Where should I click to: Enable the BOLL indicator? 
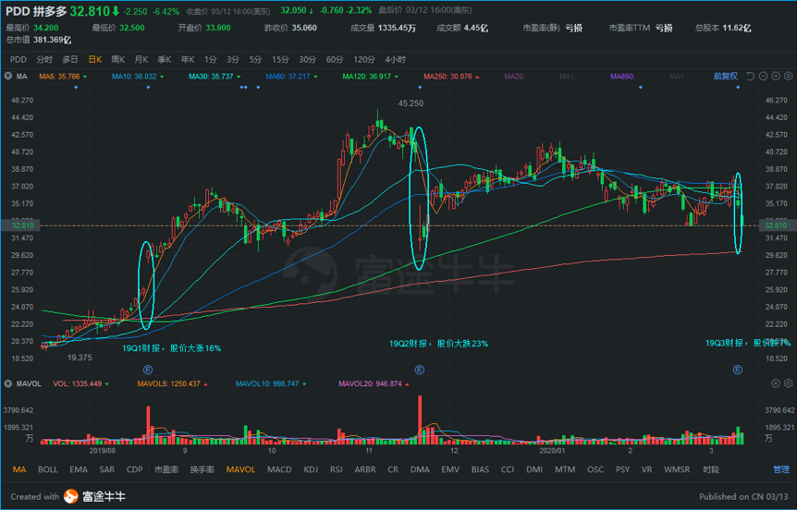48,470
